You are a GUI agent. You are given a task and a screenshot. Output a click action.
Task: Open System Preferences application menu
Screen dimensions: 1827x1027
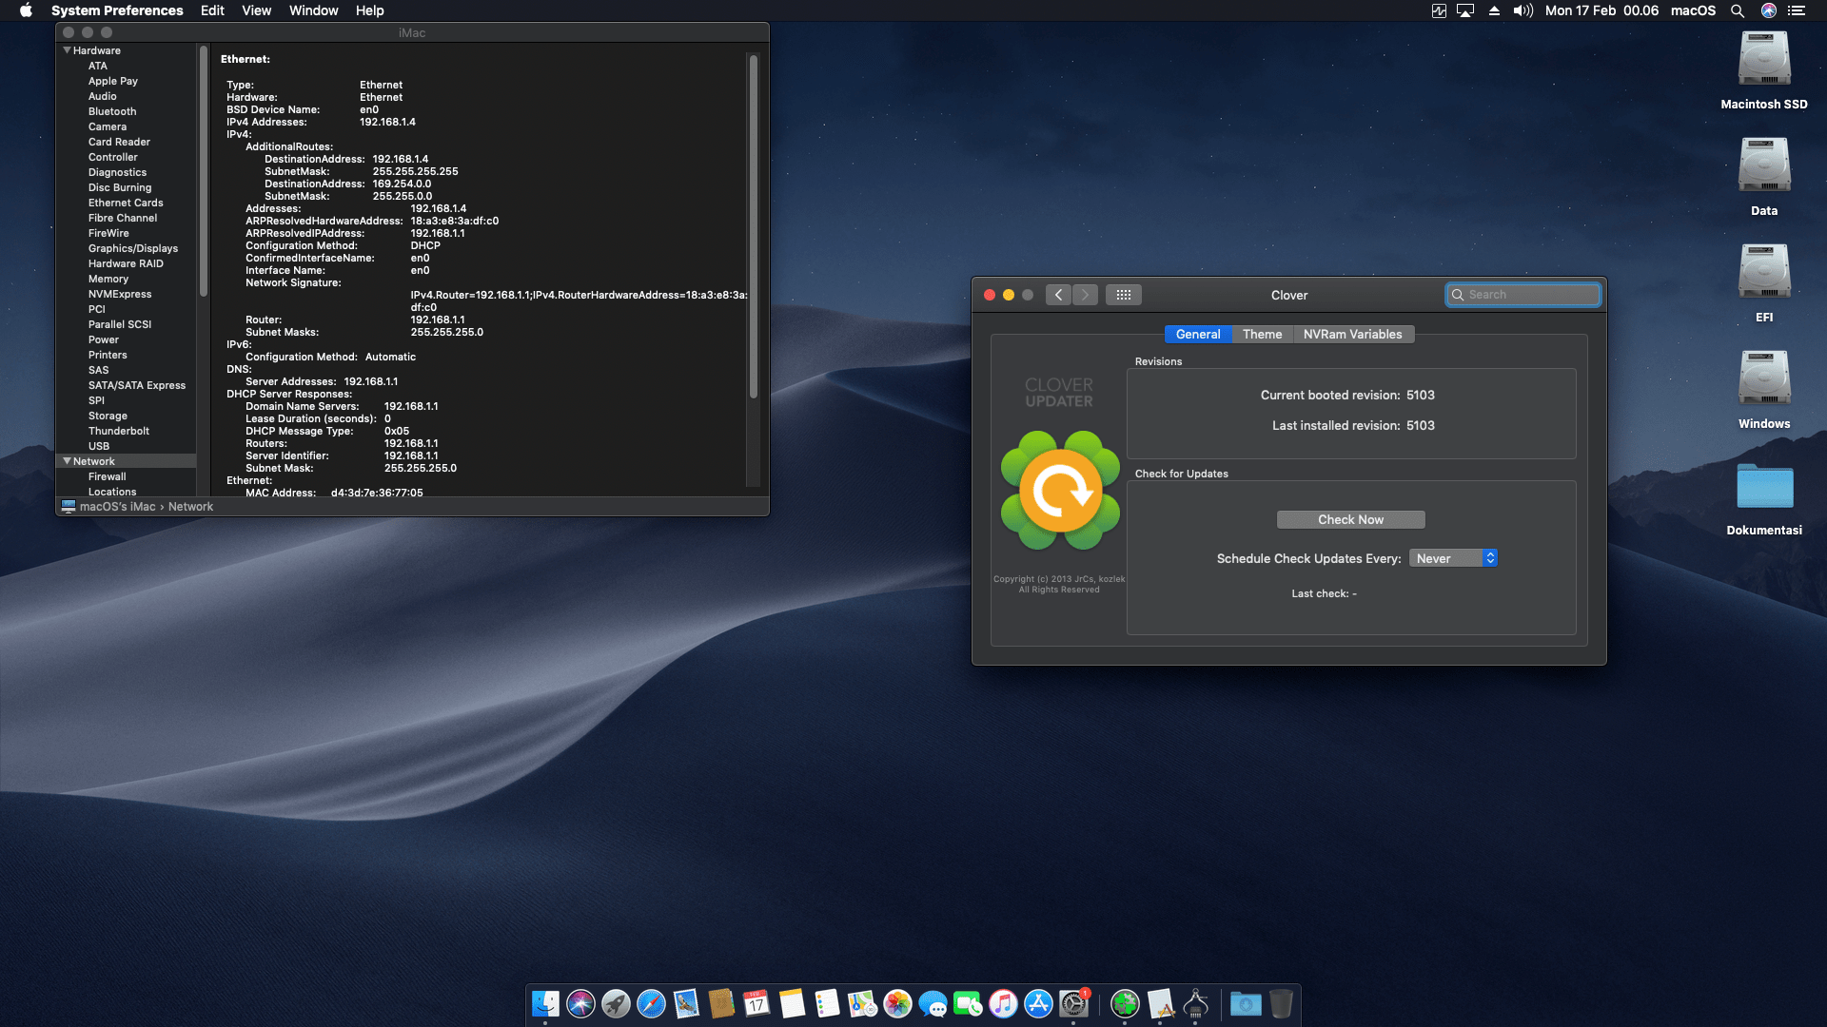(x=117, y=10)
